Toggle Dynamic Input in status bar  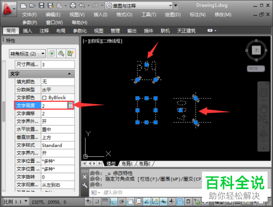point(163,201)
